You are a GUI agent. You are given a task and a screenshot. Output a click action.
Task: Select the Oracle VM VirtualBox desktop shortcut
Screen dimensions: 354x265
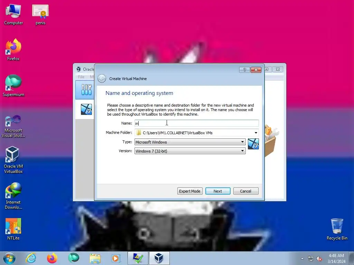(x=13, y=160)
